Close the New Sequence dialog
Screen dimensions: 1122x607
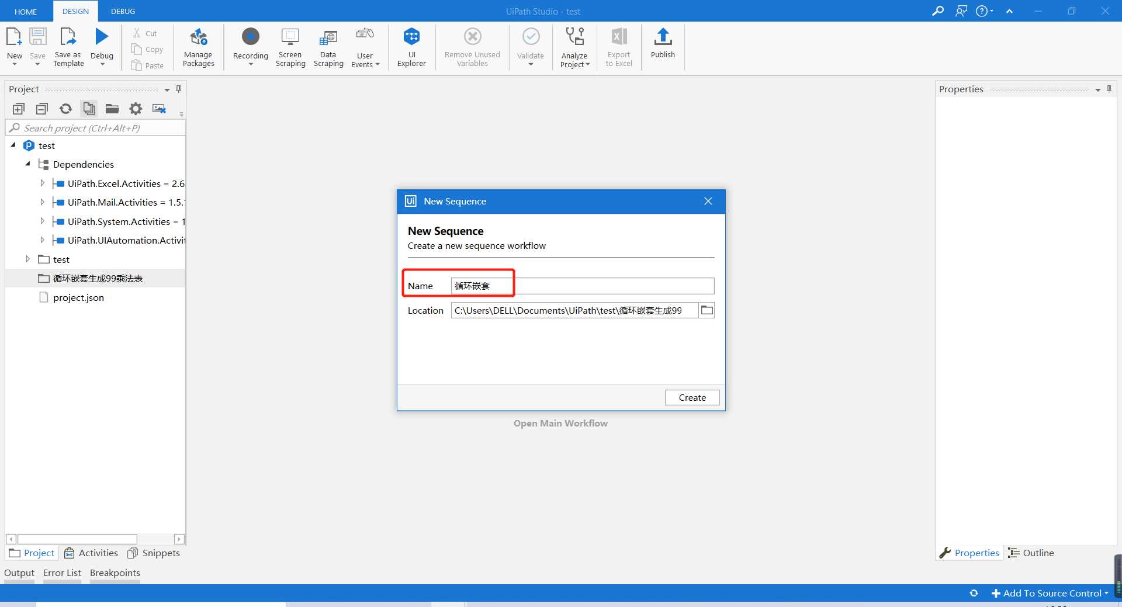708,201
